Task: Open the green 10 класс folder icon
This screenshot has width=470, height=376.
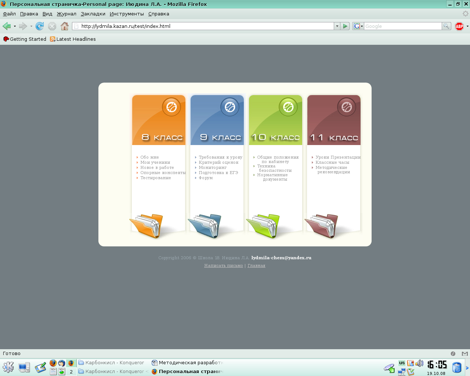Action: (264, 226)
